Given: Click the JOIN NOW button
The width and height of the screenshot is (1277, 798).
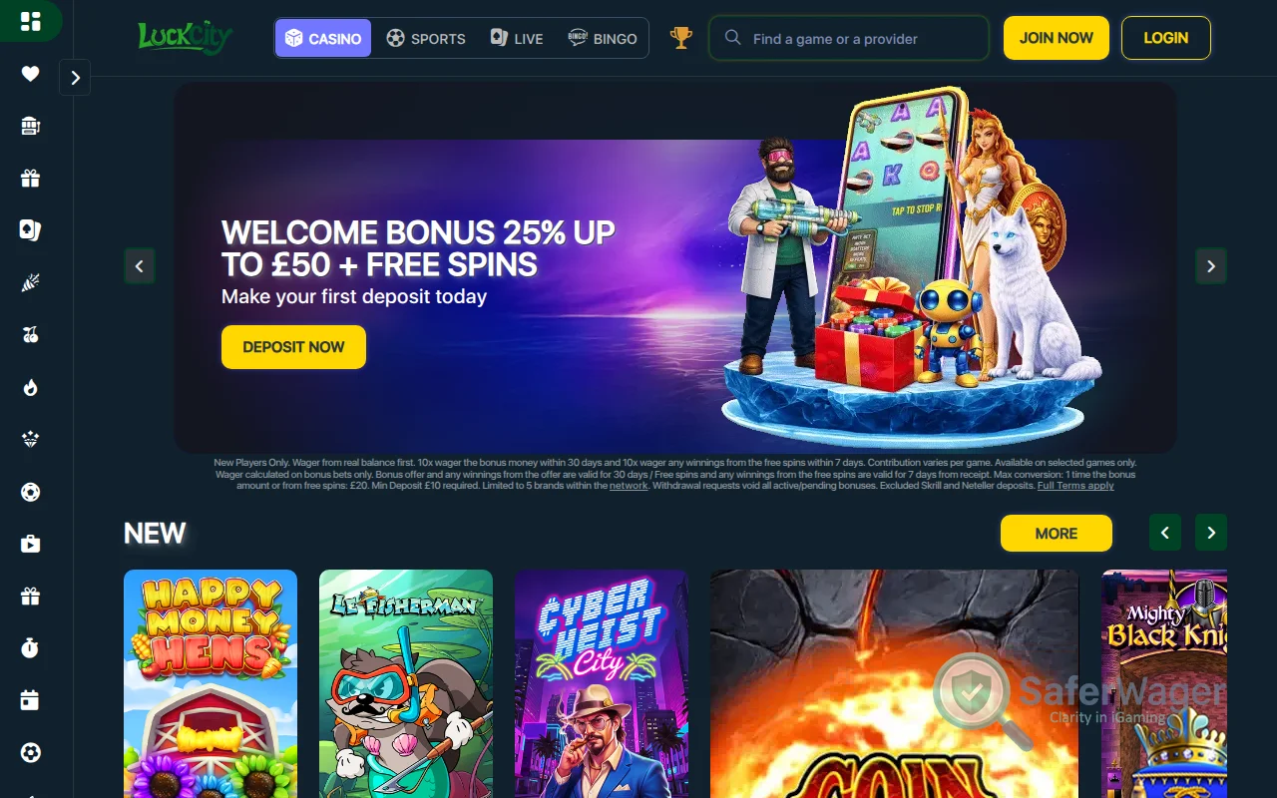Looking at the screenshot, I should point(1057,38).
